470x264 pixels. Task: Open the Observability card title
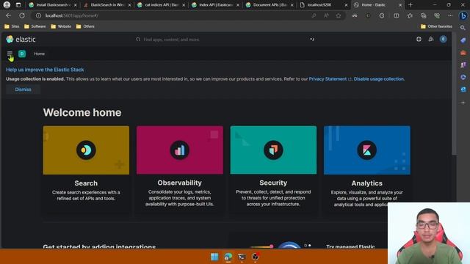coord(179,183)
